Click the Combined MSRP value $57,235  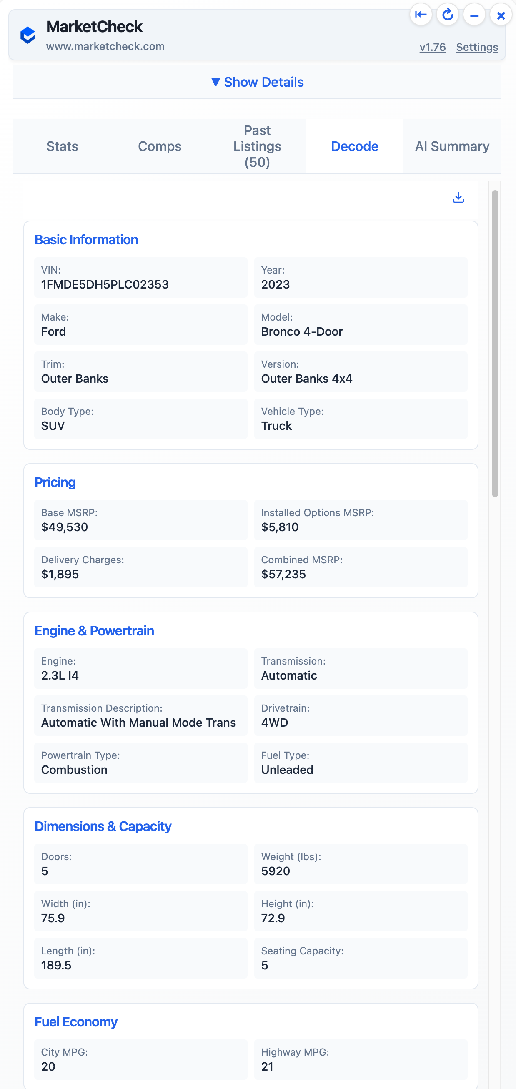[283, 574]
